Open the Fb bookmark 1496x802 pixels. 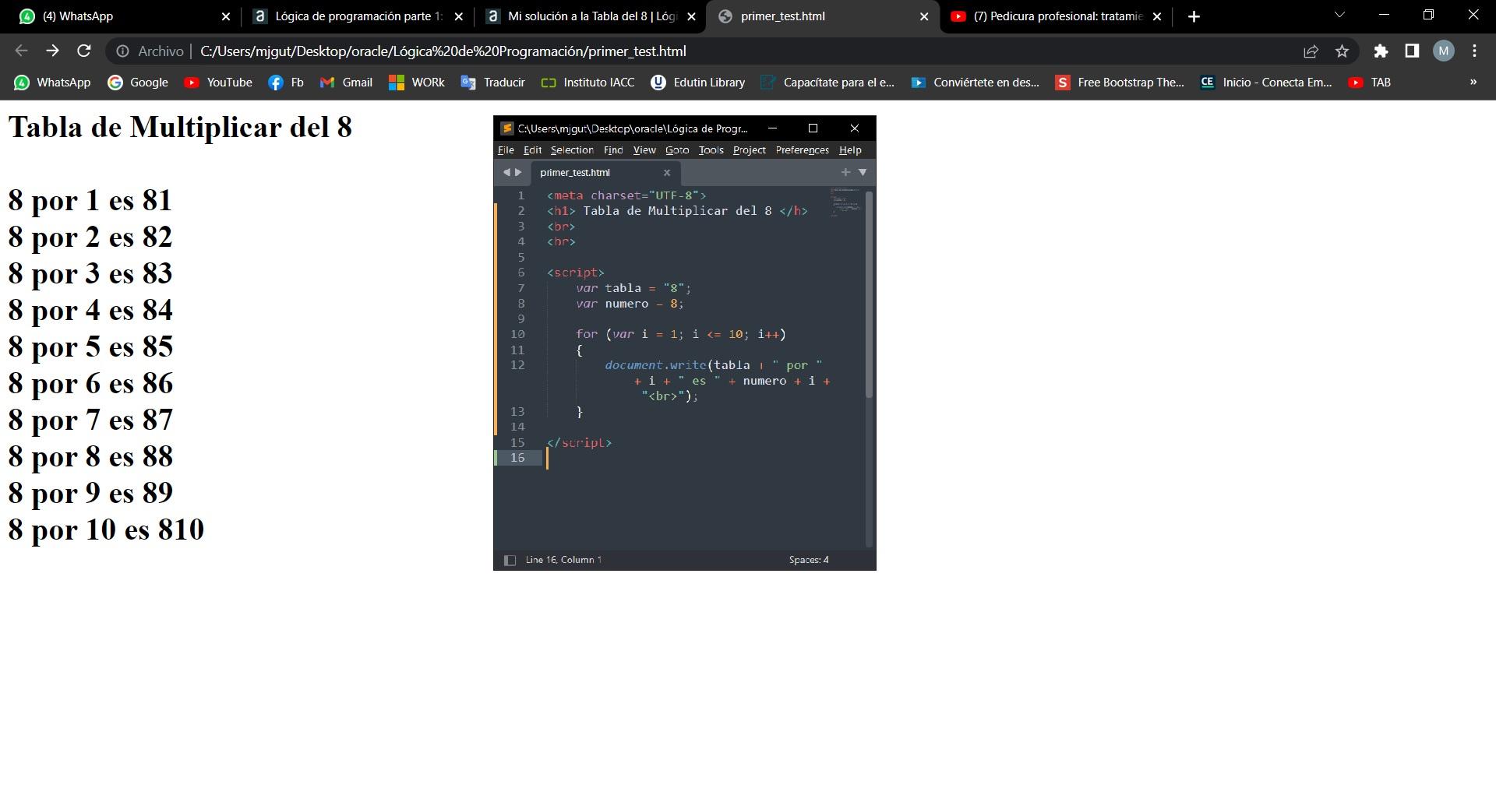[x=285, y=83]
